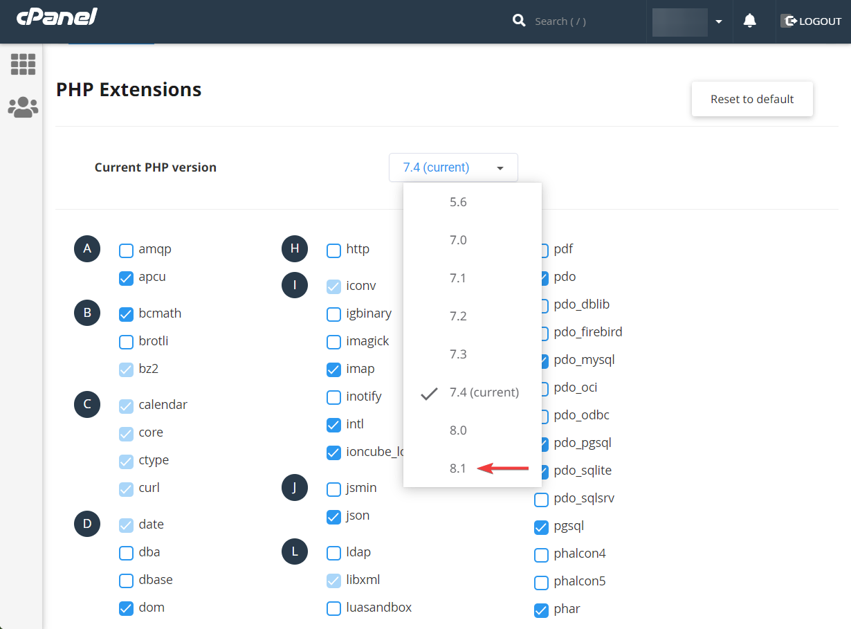Click the cPanel logo
This screenshot has height=629, width=851.
[57, 17]
